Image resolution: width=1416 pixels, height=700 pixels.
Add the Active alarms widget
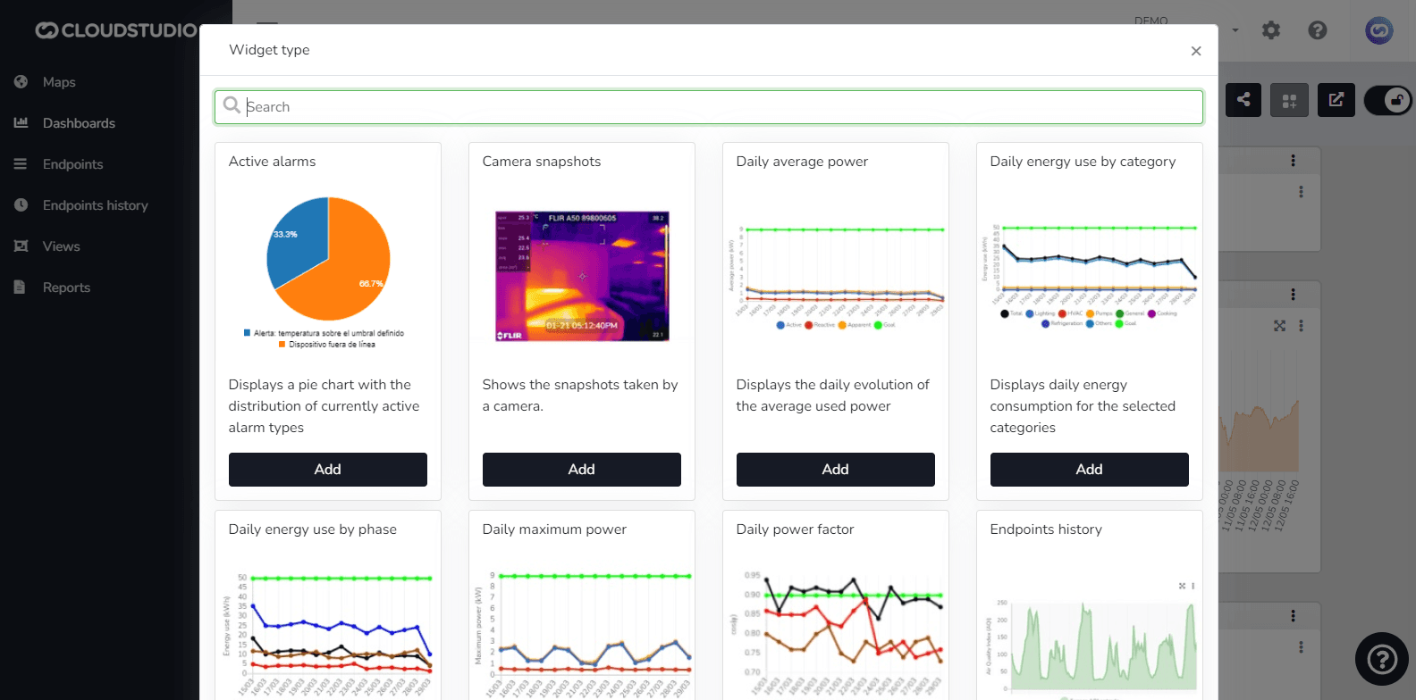(x=327, y=470)
